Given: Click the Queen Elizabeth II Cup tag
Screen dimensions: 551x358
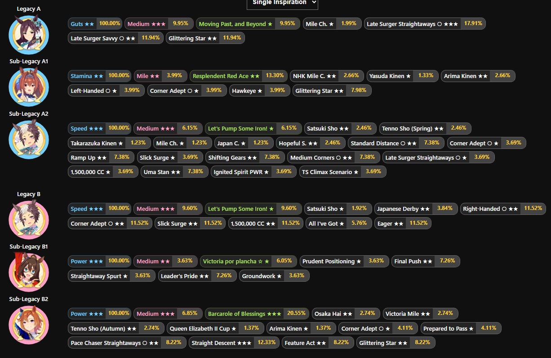Looking at the screenshot, I should point(215,328).
